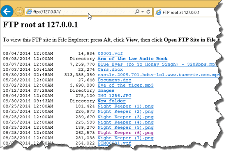Viewport: 230px width, 157px height.
Task: Click the size value 7,259,770
Action: (82, 64)
